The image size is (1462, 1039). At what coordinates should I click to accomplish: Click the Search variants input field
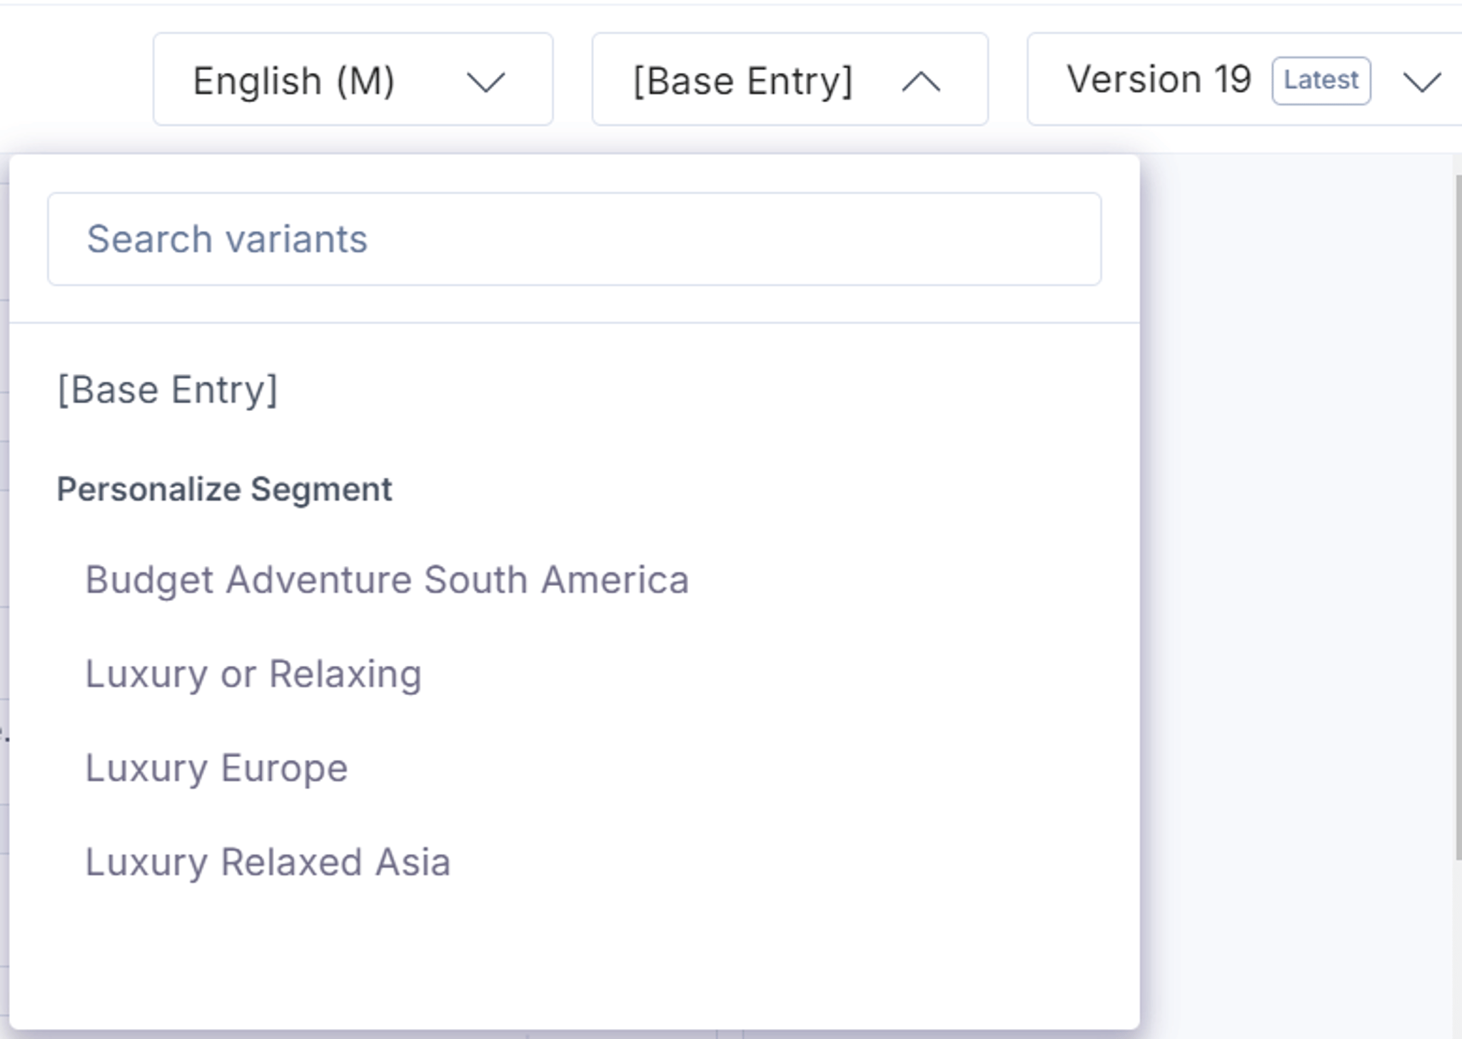pos(574,239)
